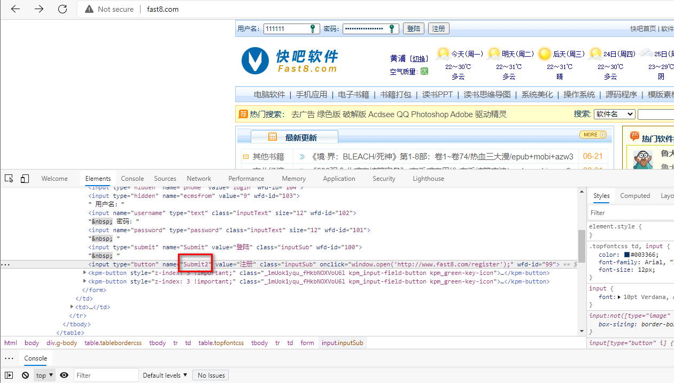Click the weather icon for 今天(周一)
674x383 pixels.
coord(443,53)
